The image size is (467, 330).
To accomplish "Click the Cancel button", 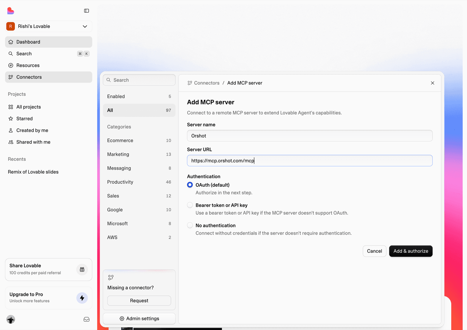I will [x=374, y=251].
